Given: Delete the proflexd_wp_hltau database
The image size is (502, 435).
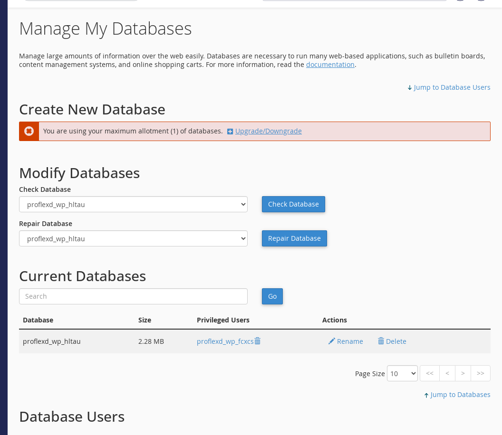Looking at the screenshot, I should pos(392,341).
